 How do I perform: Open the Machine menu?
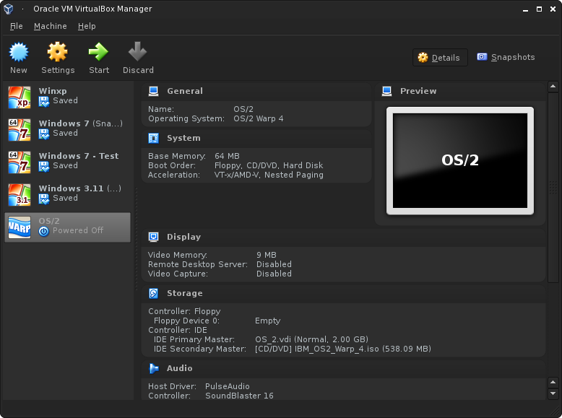(x=50, y=26)
